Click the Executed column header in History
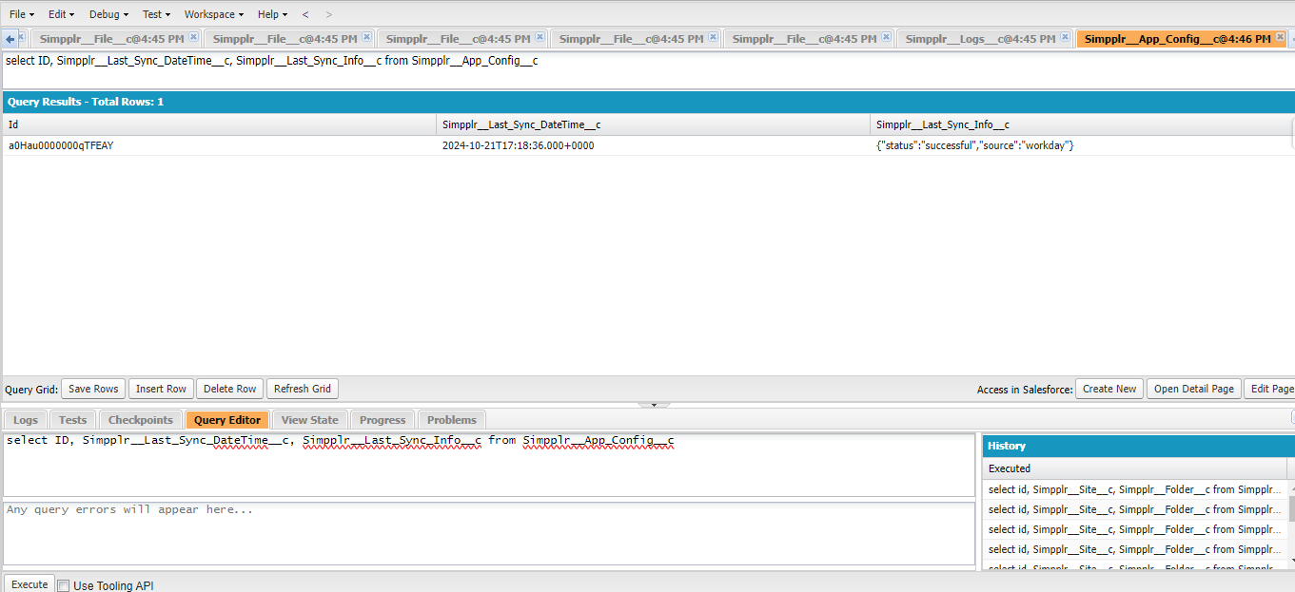Screen dimensions: 1295x592 pos(1135,468)
